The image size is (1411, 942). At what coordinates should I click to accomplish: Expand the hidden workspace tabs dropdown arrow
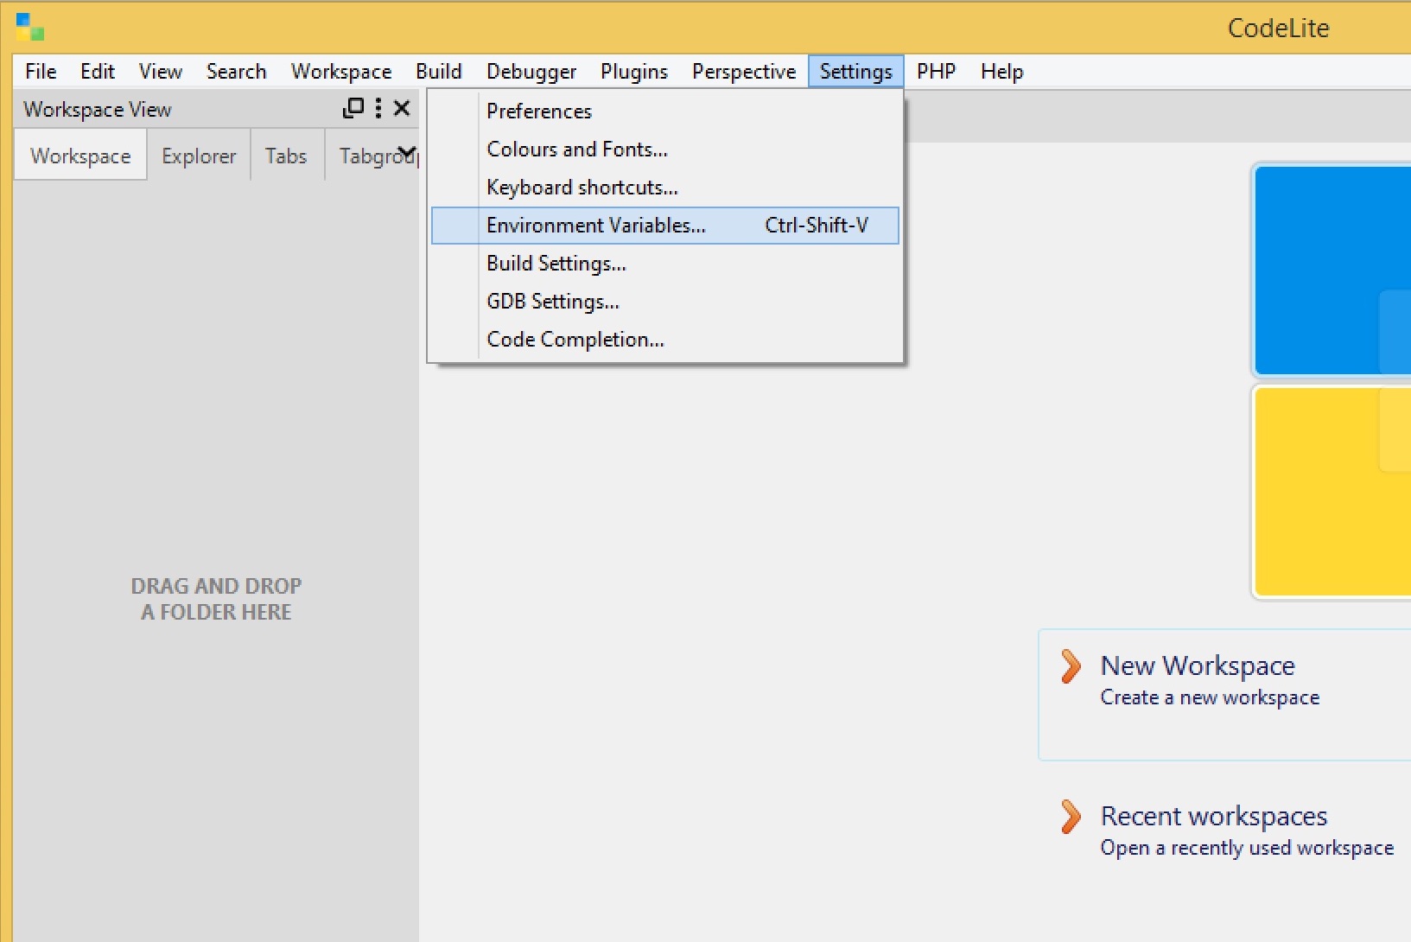[408, 153]
